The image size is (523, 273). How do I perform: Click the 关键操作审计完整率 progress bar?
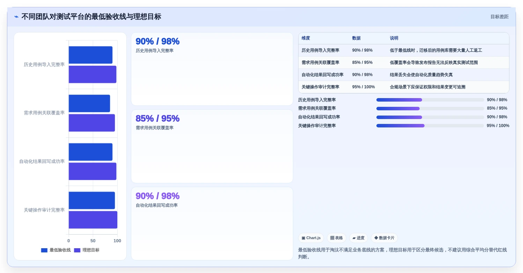pyautogui.click(x=430, y=126)
